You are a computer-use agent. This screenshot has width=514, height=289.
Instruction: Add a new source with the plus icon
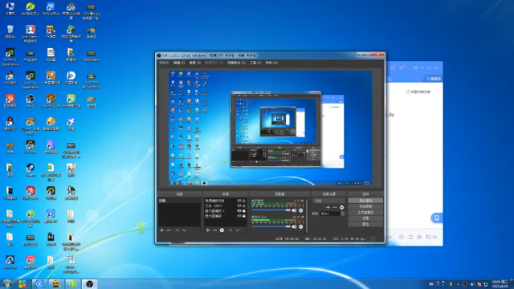coord(207,230)
